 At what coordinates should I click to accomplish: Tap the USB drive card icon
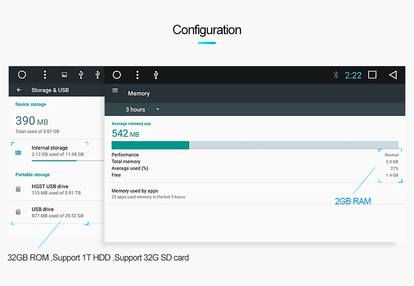tap(18, 212)
